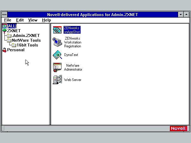Viewport: 191px width, 143px height.
Task: Select the [ALL] tree entry
Action: [x=12, y=26]
